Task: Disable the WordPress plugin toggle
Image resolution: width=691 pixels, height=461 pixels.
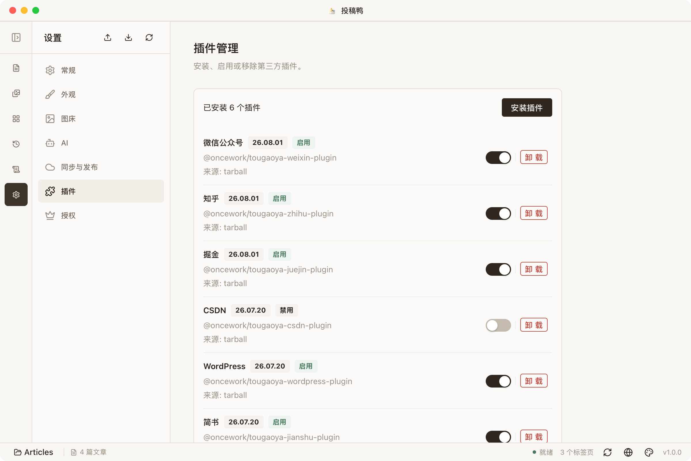Action: (498, 381)
